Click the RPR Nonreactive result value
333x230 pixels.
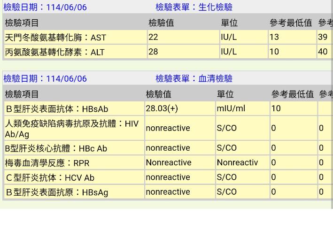coord(168,163)
